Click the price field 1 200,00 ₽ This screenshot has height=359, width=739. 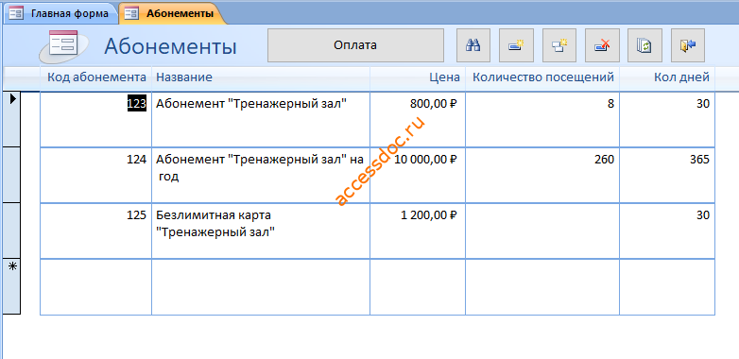(x=418, y=231)
